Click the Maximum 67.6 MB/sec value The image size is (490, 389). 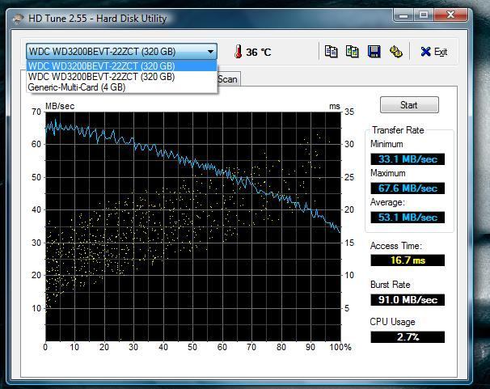[408, 188]
